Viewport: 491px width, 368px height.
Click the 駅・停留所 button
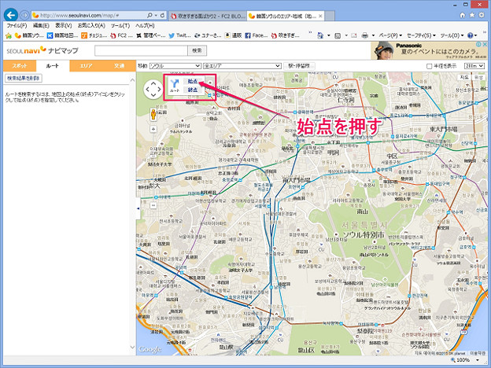point(299,66)
